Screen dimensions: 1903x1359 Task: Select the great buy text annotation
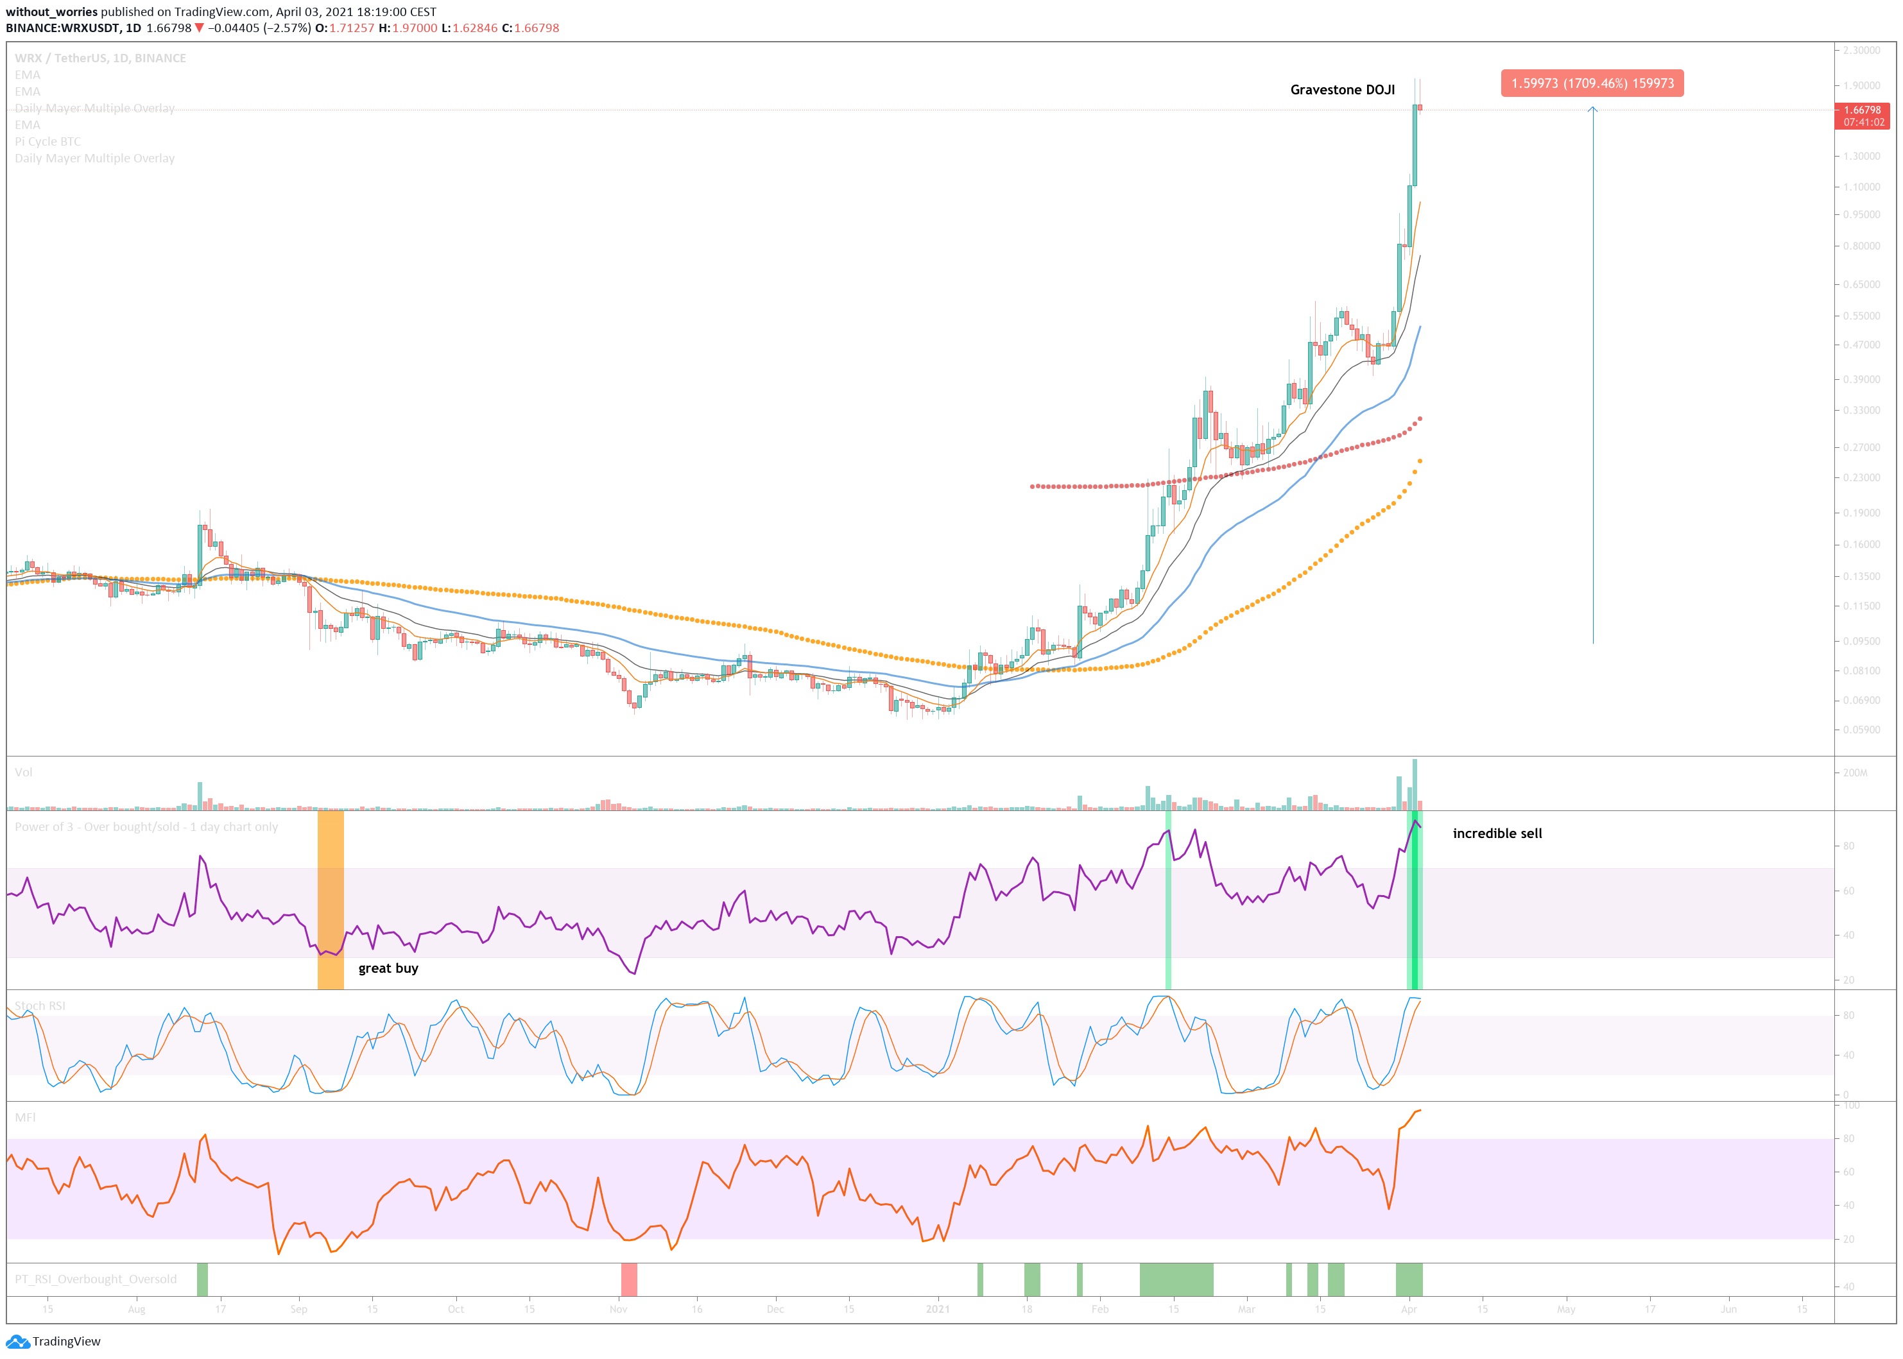[x=388, y=968]
